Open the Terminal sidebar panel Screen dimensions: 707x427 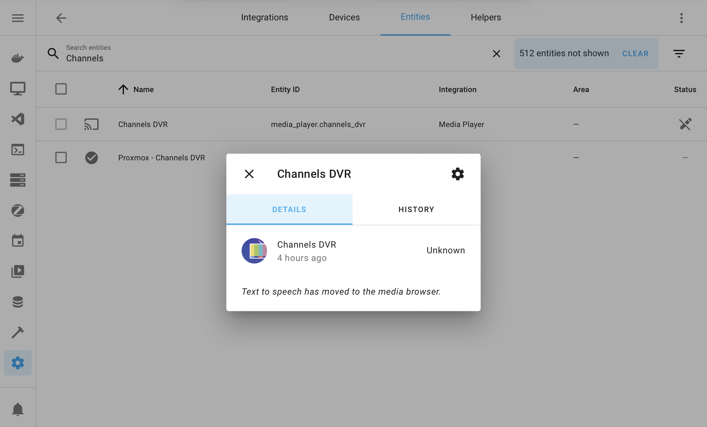(x=18, y=150)
